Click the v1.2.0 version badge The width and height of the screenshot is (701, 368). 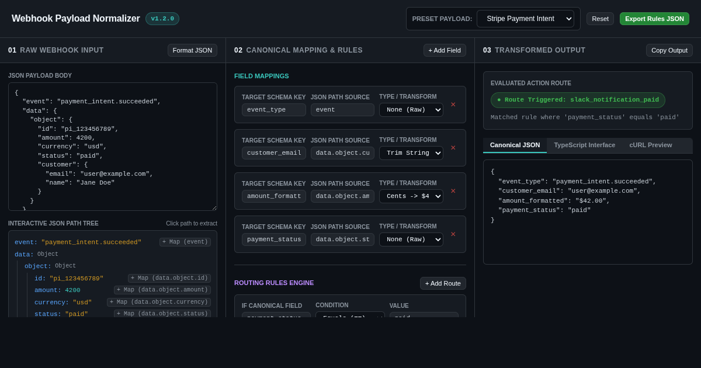coord(162,19)
